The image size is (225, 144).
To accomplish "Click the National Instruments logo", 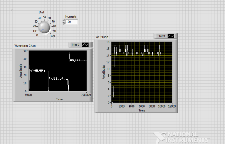I will click(181, 138).
